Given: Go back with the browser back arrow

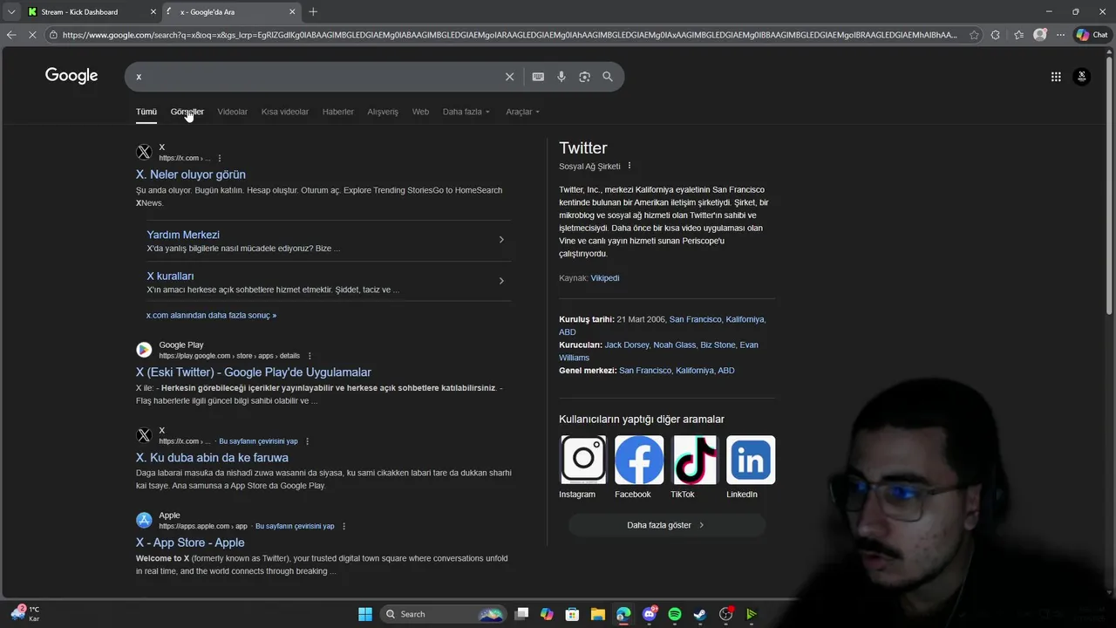Looking at the screenshot, I should (11, 35).
